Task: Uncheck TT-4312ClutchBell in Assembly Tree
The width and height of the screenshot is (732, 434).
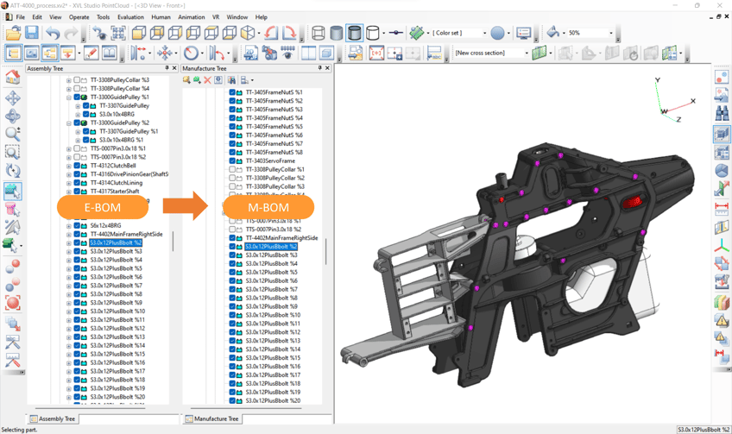Action: (x=77, y=166)
